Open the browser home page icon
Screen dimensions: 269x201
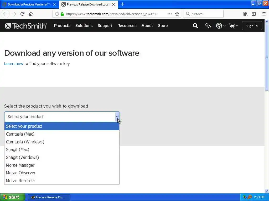click(31, 14)
